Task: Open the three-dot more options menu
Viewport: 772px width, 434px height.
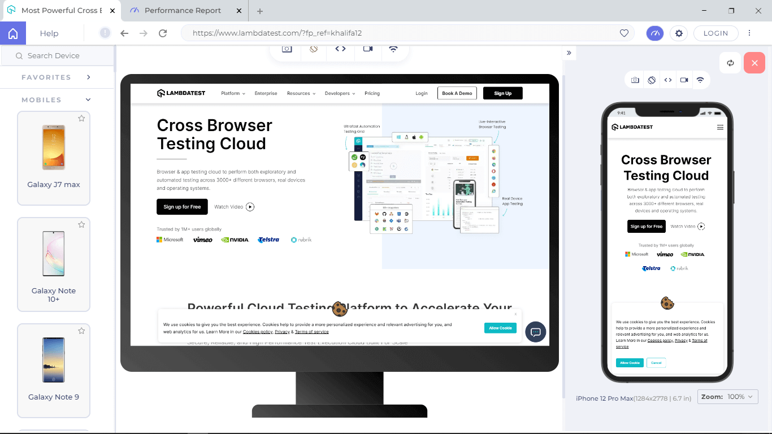Action: pyautogui.click(x=749, y=33)
